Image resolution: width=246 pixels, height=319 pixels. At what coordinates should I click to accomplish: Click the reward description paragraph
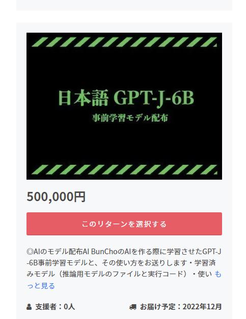pyautogui.click(x=124, y=268)
